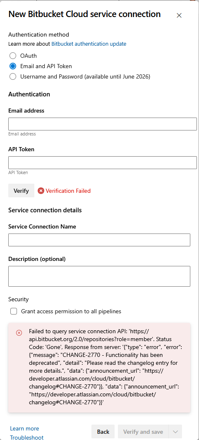Click the Verify and save button

pos(143,432)
